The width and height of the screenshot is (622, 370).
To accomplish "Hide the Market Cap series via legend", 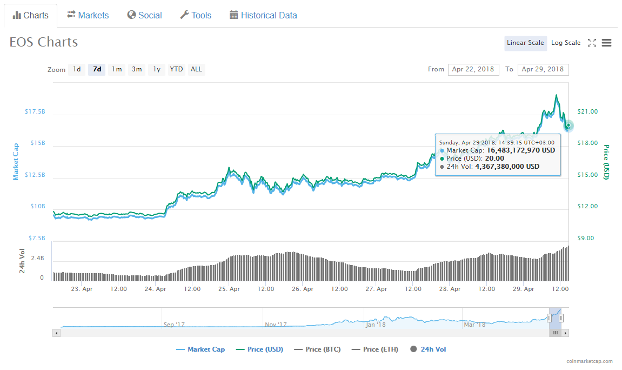I will coord(200,349).
